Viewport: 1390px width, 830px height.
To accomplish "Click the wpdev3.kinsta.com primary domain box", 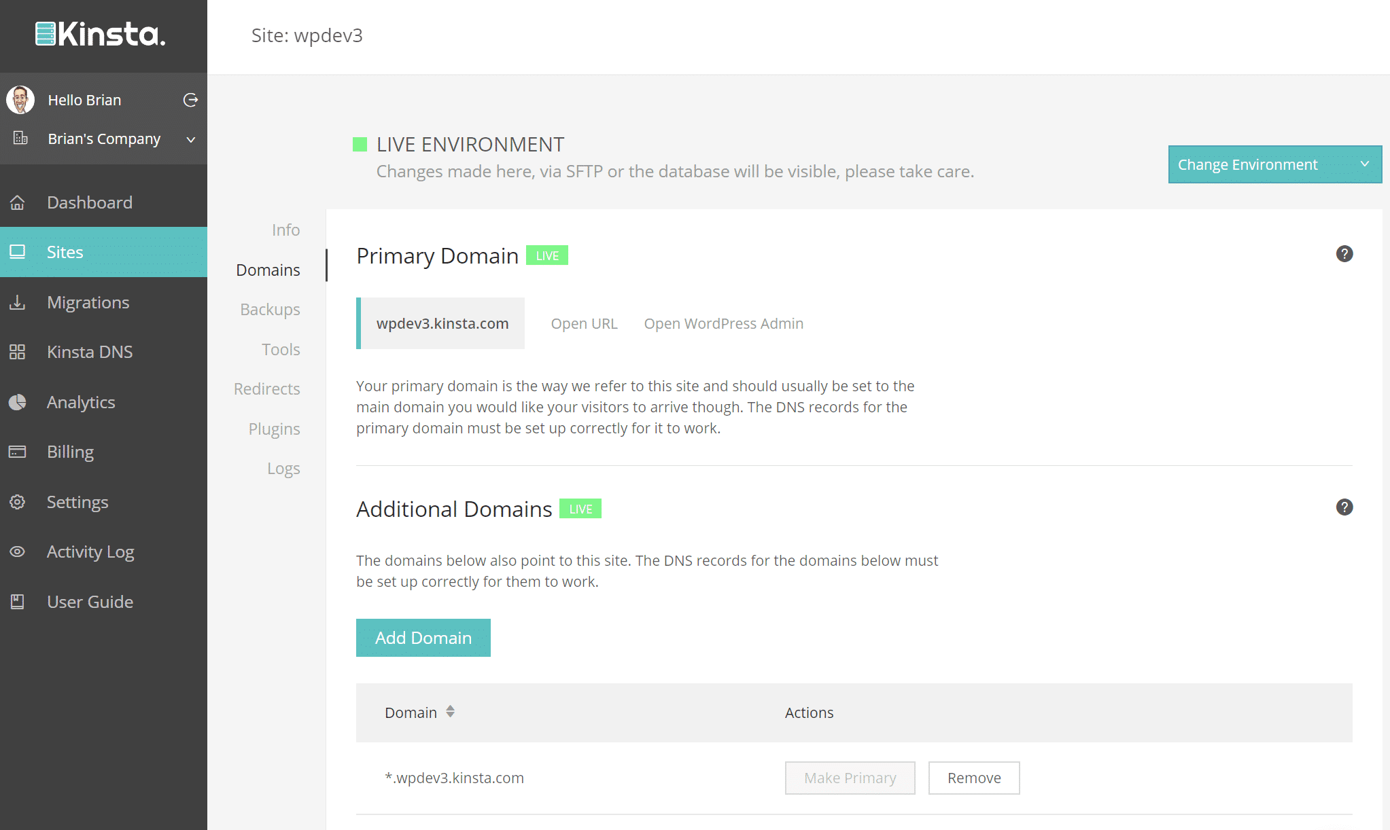I will (x=440, y=323).
